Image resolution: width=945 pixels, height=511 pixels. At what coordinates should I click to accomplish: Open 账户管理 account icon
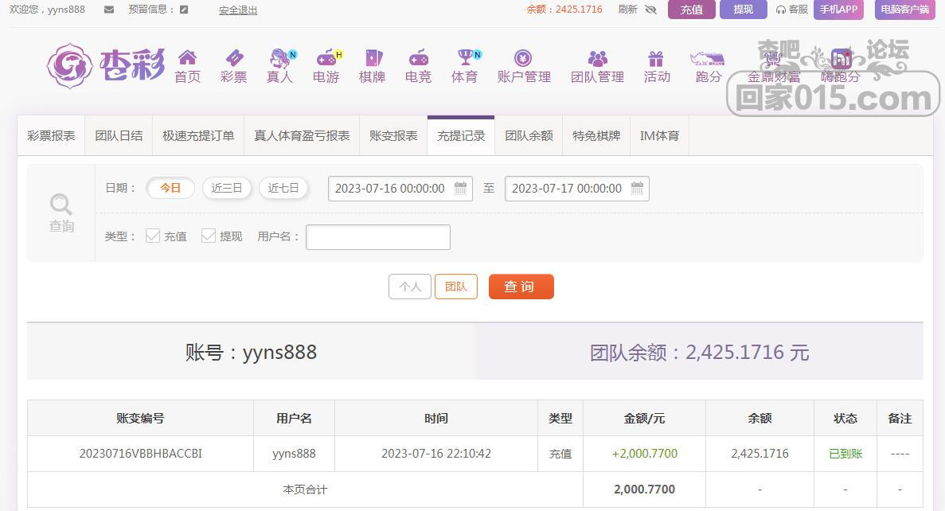coord(523,58)
